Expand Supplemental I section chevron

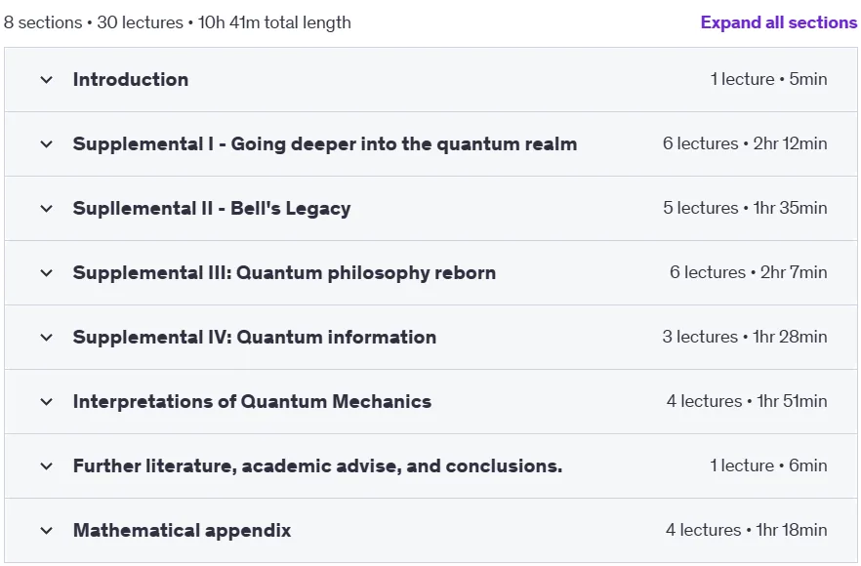click(x=47, y=144)
